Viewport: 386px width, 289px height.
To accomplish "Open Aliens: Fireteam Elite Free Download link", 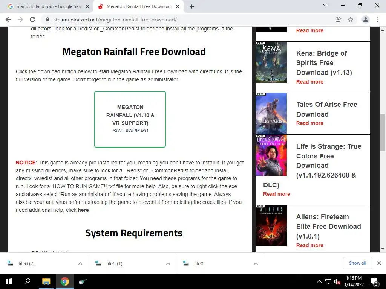I will tap(328, 226).
